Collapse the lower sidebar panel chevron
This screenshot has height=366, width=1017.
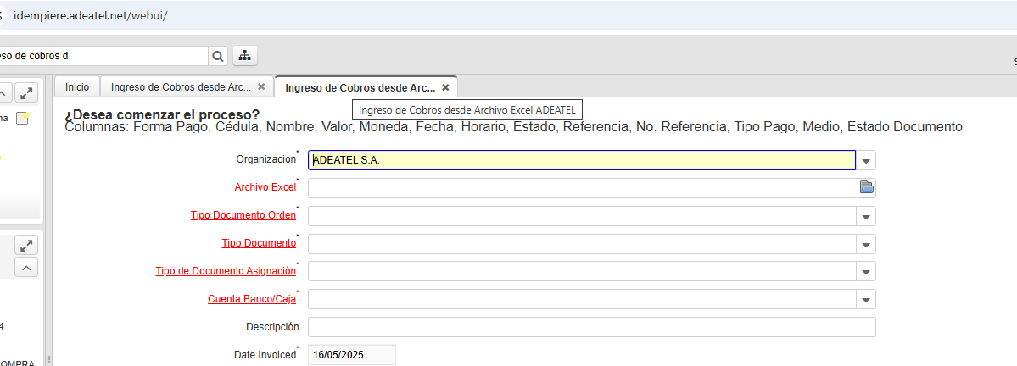[x=27, y=268]
